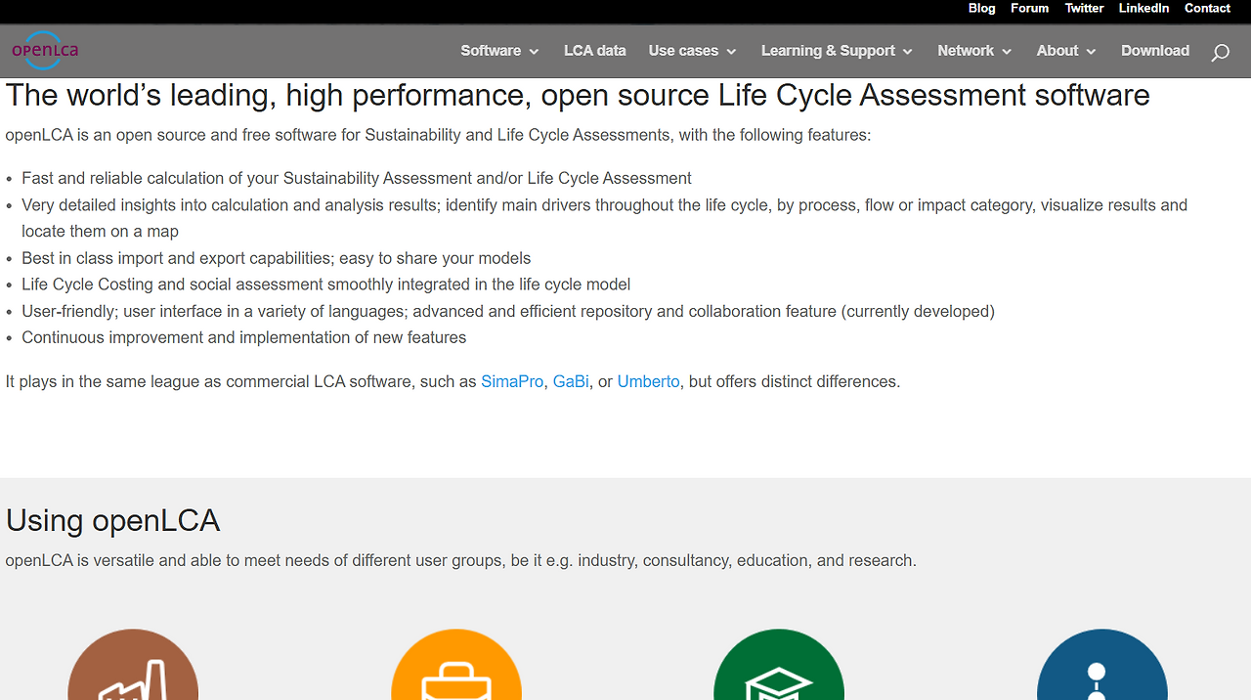Open the Blog link

pyautogui.click(x=981, y=8)
